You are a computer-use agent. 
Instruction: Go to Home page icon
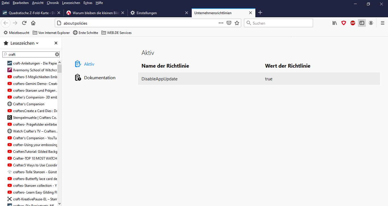(x=33, y=23)
